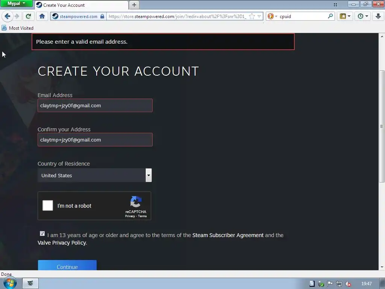Open the bookmarks menu button

pos(343,17)
